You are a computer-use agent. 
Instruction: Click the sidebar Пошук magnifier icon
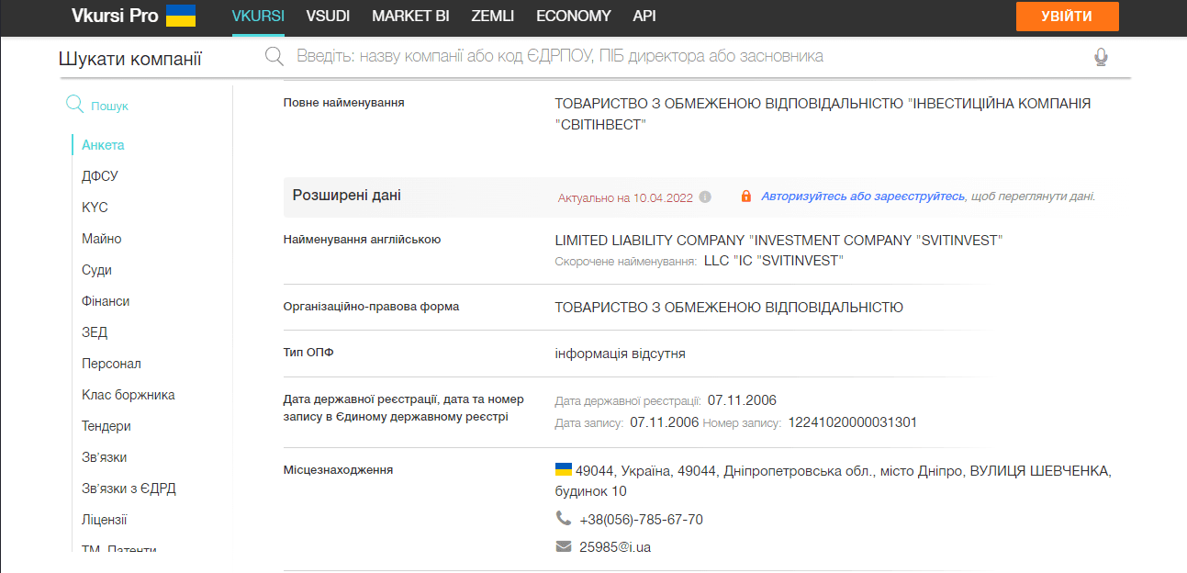pos(74,105)
